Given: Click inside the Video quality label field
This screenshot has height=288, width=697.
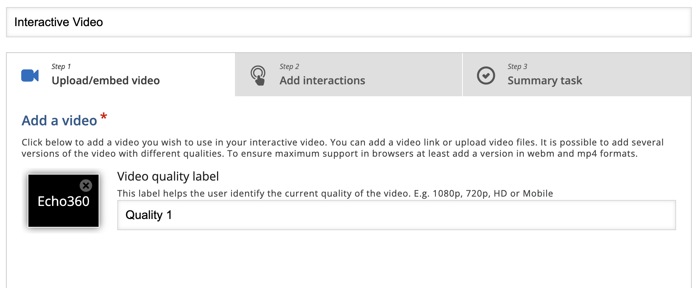Looking at the screenshot, I should [396, 215].
